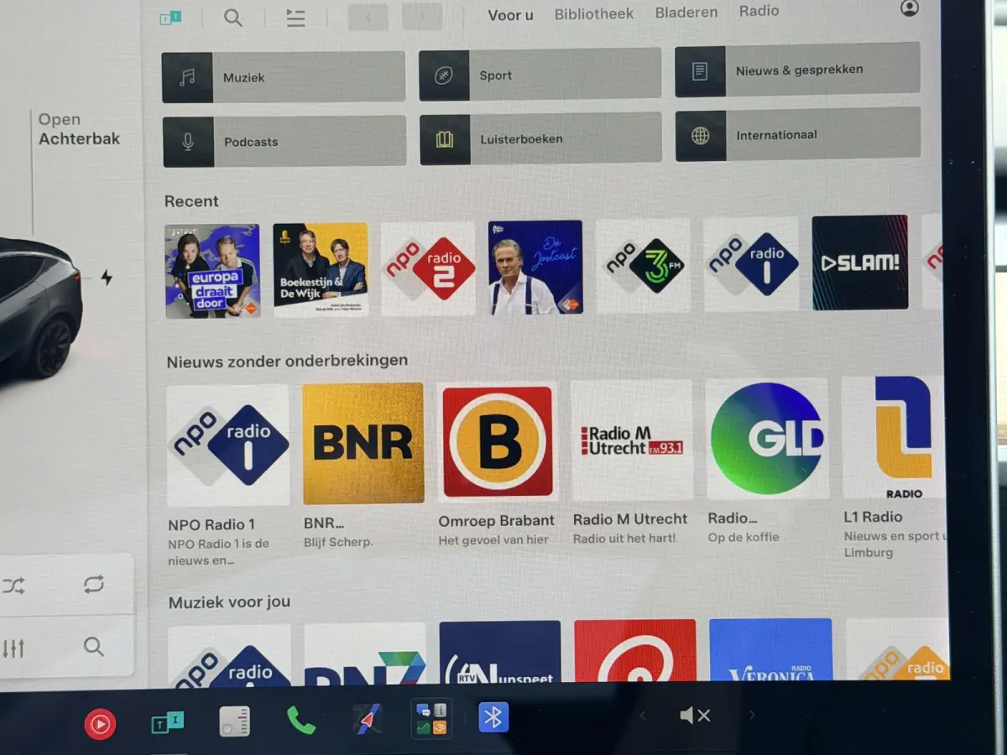Screen dimensions: 1007x755
Task: Play recent Boekestijn & De Wijk podcast
Action: tap(321, 269)
